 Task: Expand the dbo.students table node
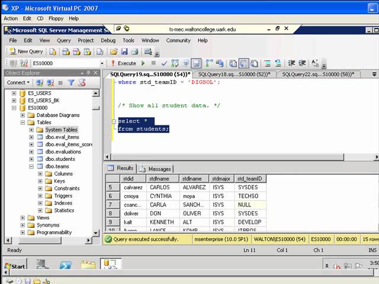click(31, 159)
